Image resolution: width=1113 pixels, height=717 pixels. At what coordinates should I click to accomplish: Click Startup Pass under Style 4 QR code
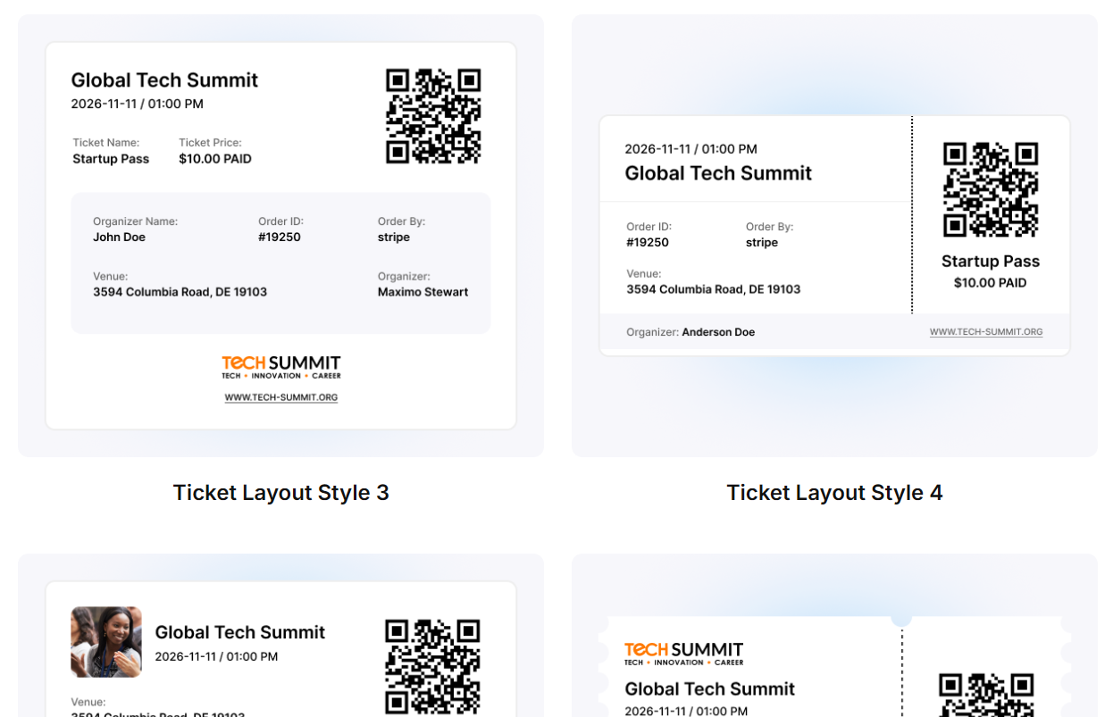tap(991, 262)
